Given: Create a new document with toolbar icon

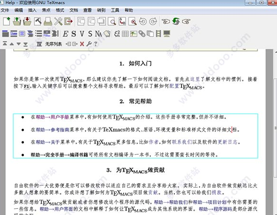Looking at the screenshot, I should click(7, 21).
